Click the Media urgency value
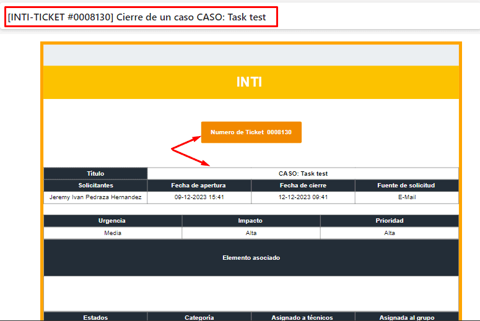The width and height of the screenshot is (480, 321). coord(112,233)
